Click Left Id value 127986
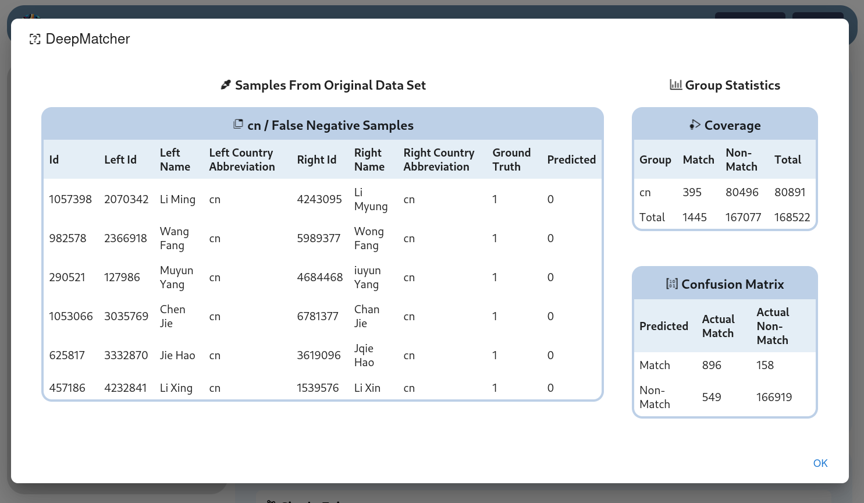 coord(122,277)
